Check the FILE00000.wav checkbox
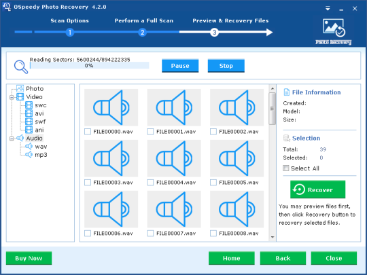367x275 pixels. point(88,132)
